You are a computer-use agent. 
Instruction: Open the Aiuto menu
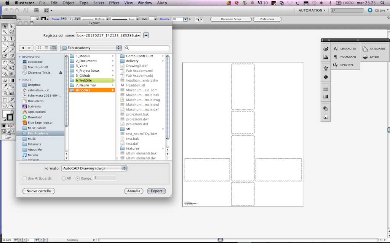pyautogui.click(x=162, y=3)
